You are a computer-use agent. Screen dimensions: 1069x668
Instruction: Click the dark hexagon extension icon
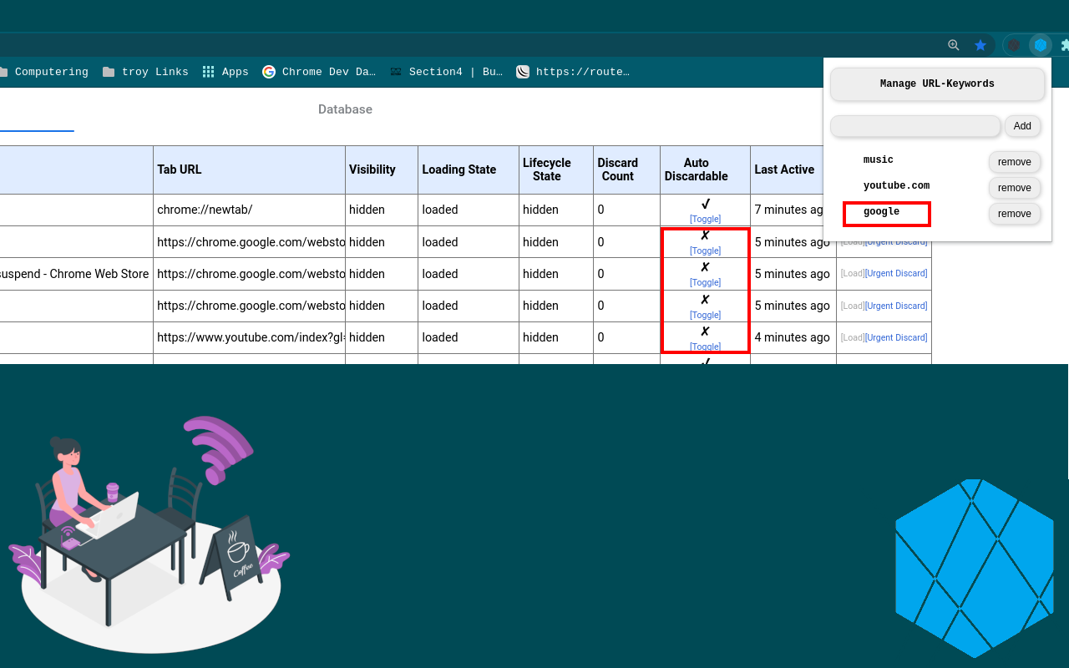coord(1014,45)
